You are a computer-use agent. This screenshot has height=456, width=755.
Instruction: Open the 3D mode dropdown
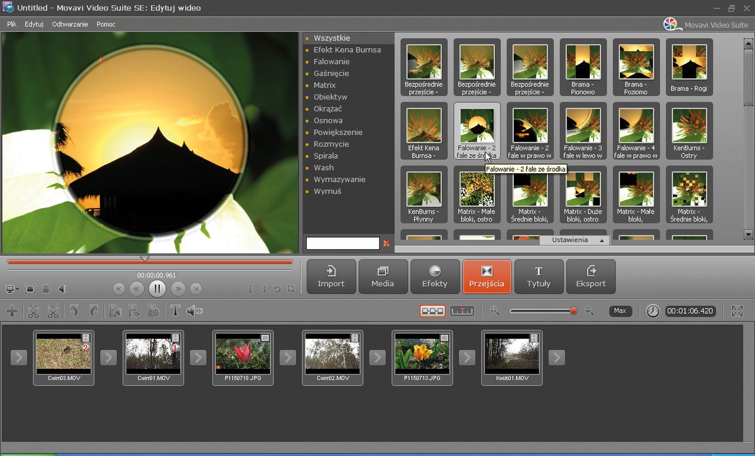[12, 289]
